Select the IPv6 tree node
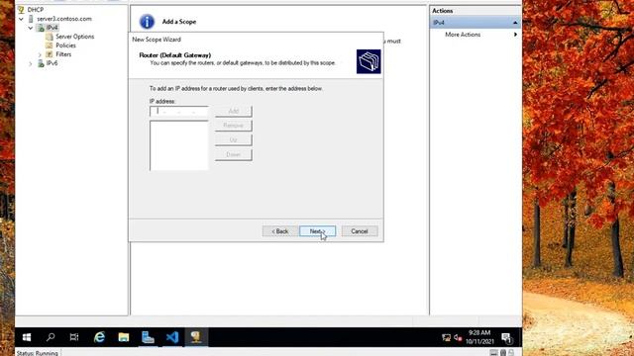The image size is (634, 356). [x=52, y=63]
